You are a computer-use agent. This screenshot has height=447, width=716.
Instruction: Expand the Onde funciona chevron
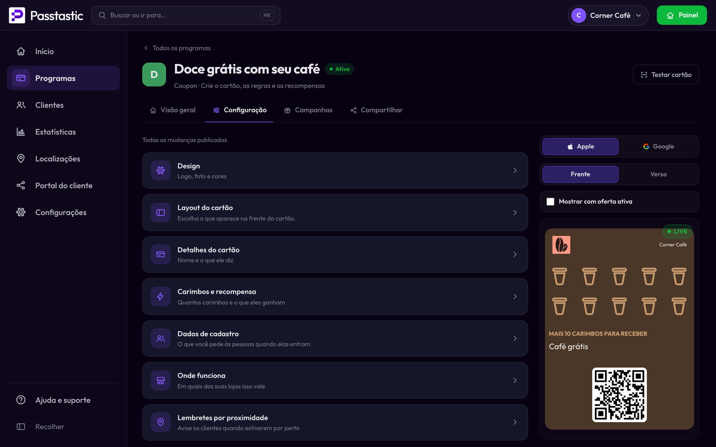point(515,380)
